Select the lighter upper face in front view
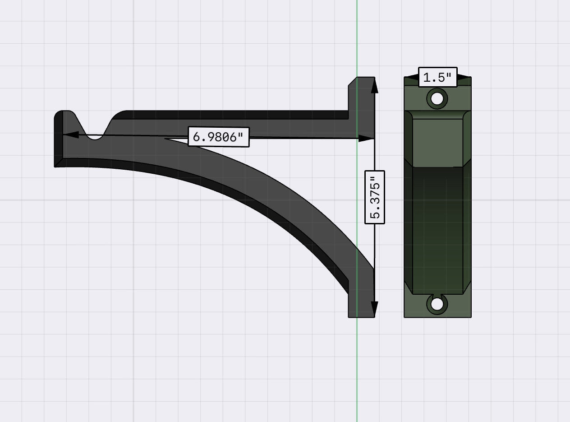The height and width of the screenshot is (422, 570). (x=437, y=143)
